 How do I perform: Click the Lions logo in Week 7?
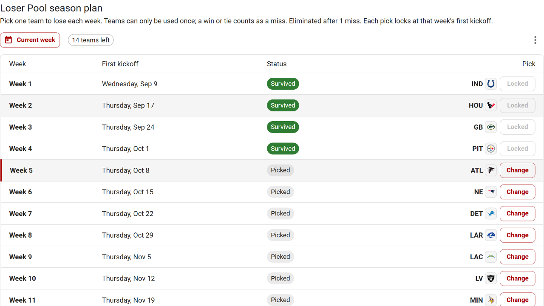coord(491,214)
